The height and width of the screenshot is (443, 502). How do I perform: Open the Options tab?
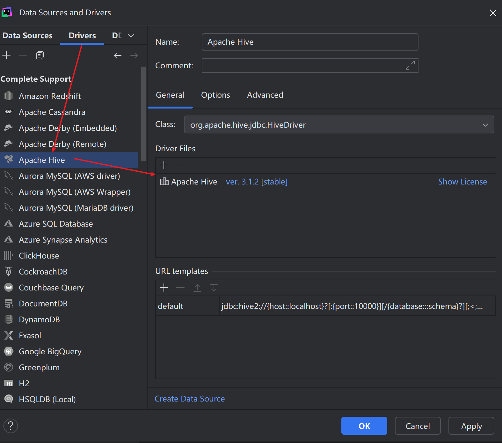(215, 95)
